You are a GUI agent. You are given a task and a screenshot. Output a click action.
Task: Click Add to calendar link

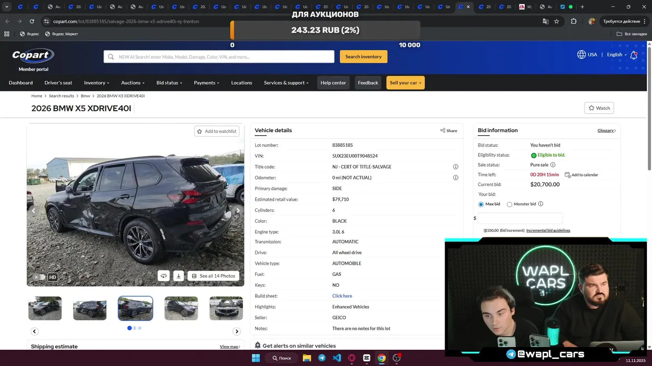581,175
